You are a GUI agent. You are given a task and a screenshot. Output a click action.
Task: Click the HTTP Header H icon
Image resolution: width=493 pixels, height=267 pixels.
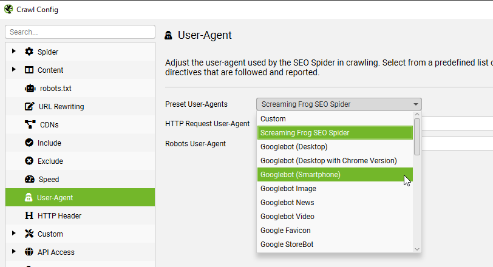(x=29, y=215)
